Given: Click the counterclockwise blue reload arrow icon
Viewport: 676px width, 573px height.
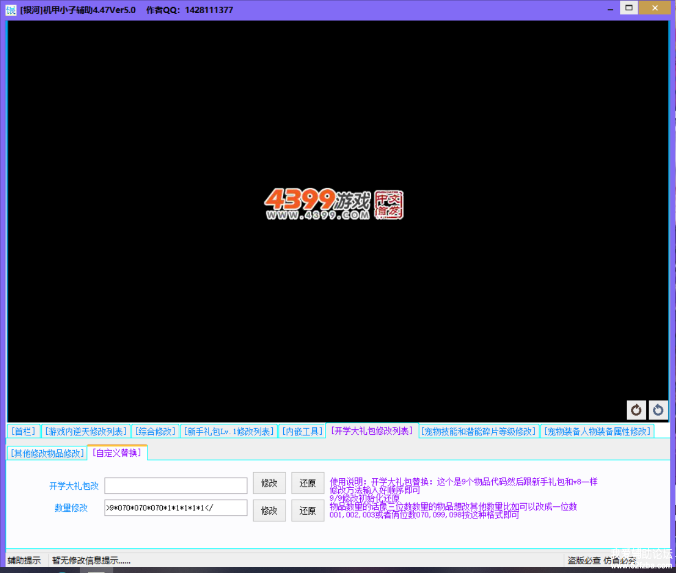Looking at the screenshot, I should [658, 410].
